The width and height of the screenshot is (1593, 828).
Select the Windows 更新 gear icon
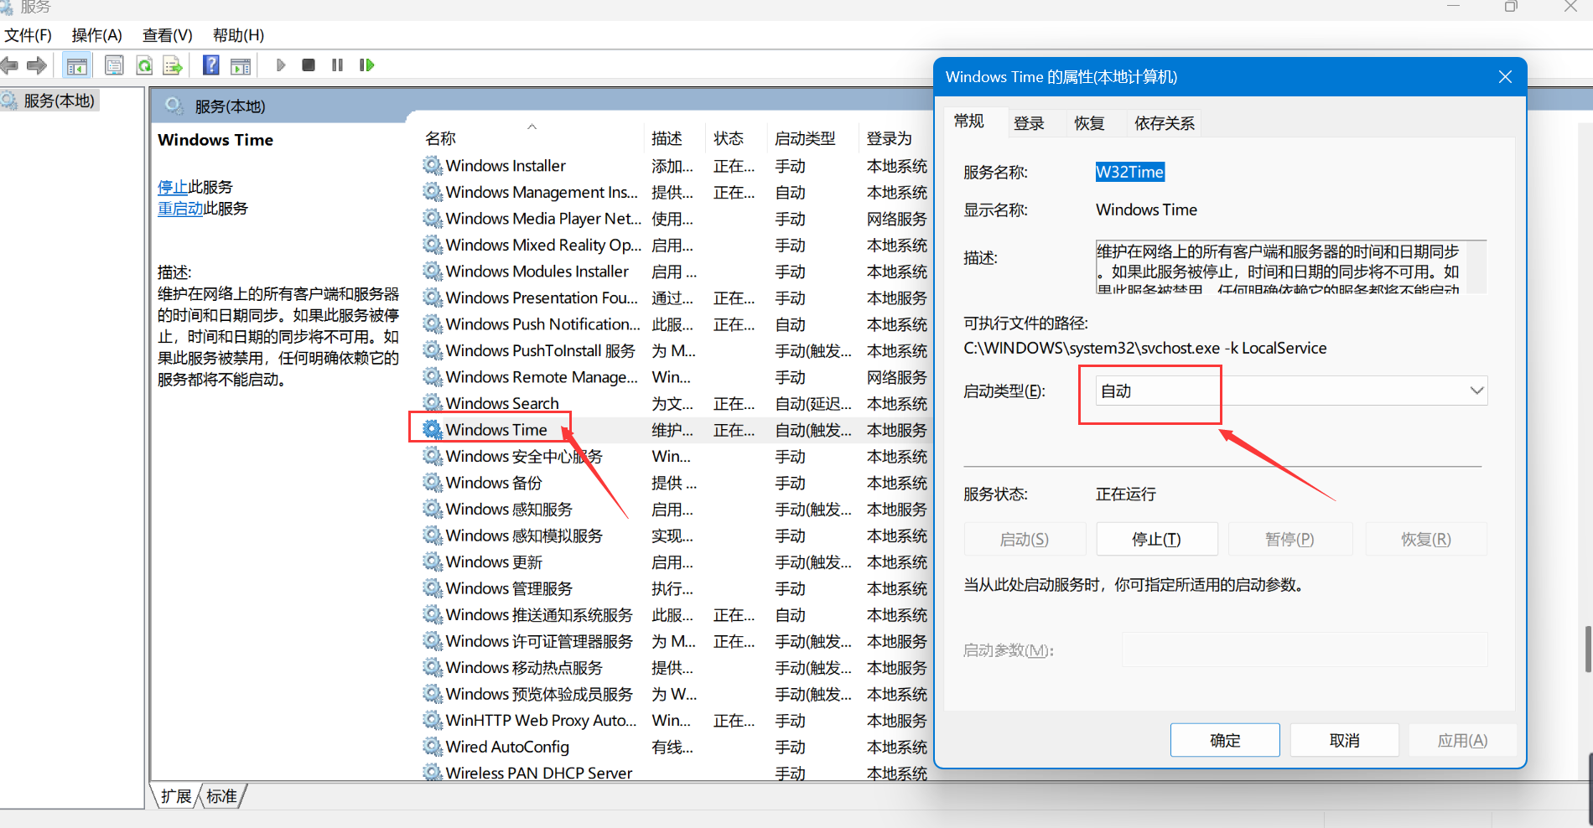433,561
